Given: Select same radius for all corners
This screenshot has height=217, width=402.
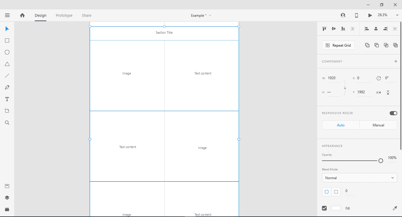Looking at the screenshot, I should point(327,192).
